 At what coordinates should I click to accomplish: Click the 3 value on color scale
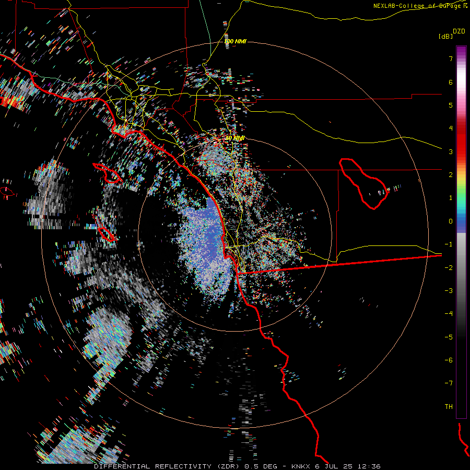pos(451,151)
